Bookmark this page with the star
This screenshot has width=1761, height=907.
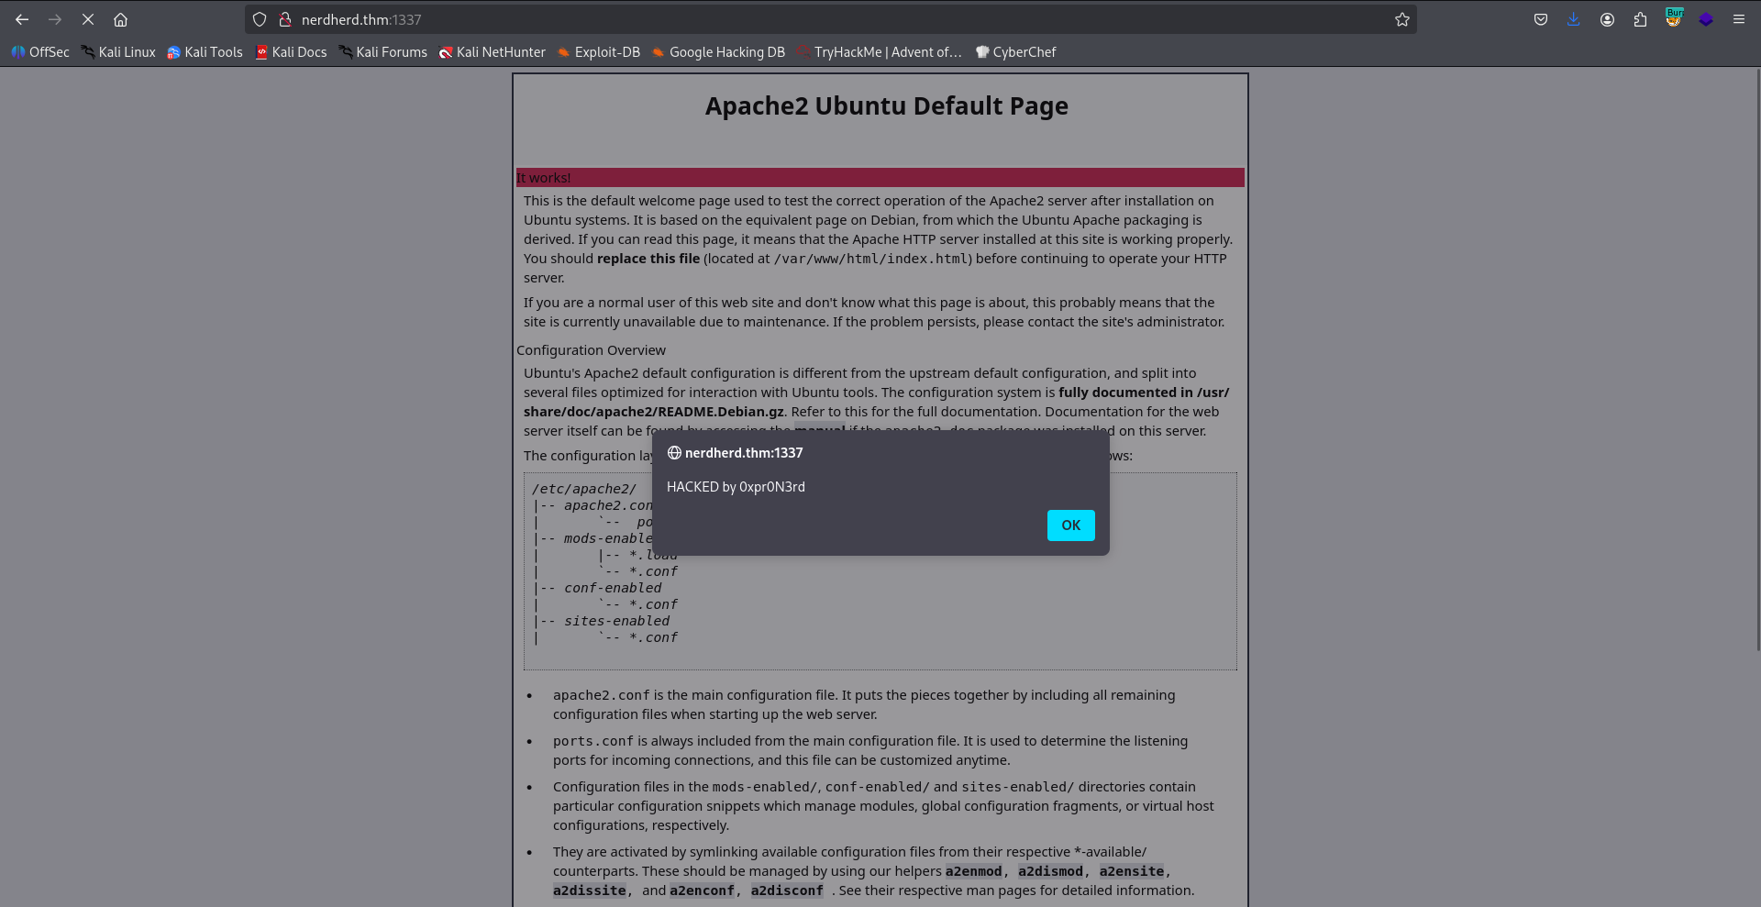click(1401, 19)
